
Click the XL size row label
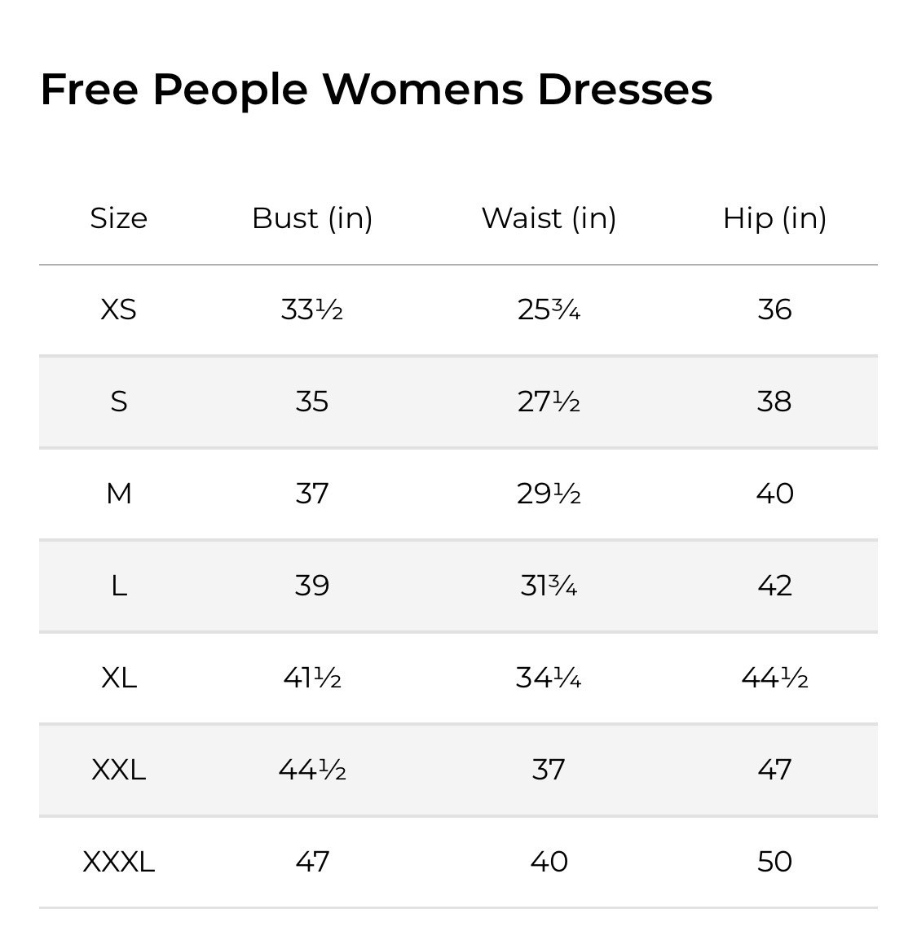pos(119,678)
